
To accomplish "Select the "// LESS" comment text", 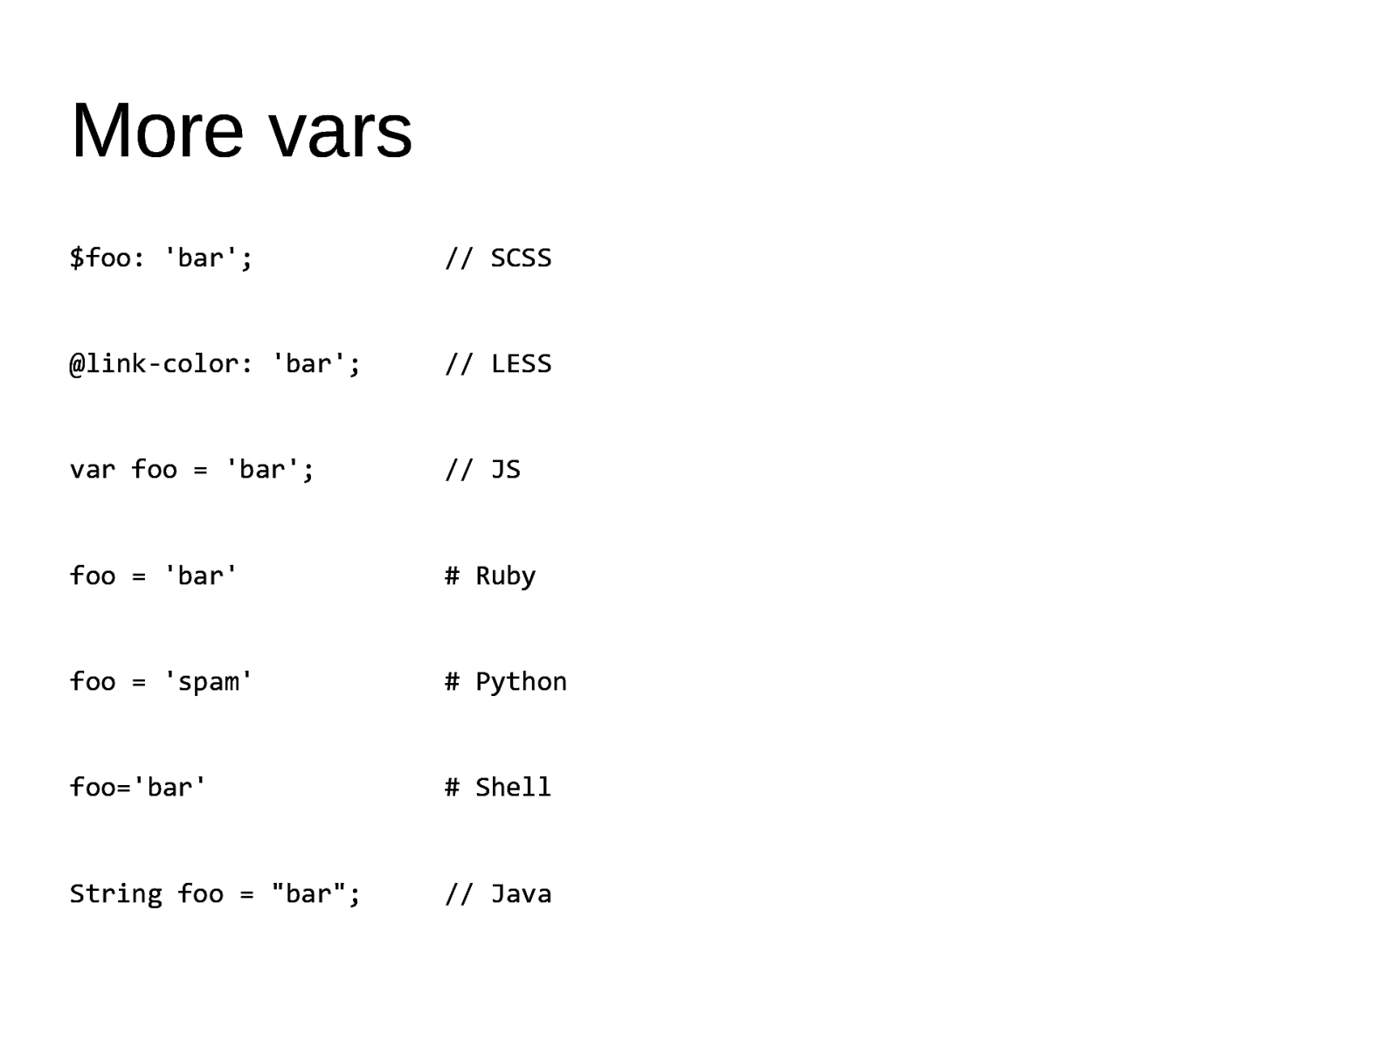I will 498,364.
